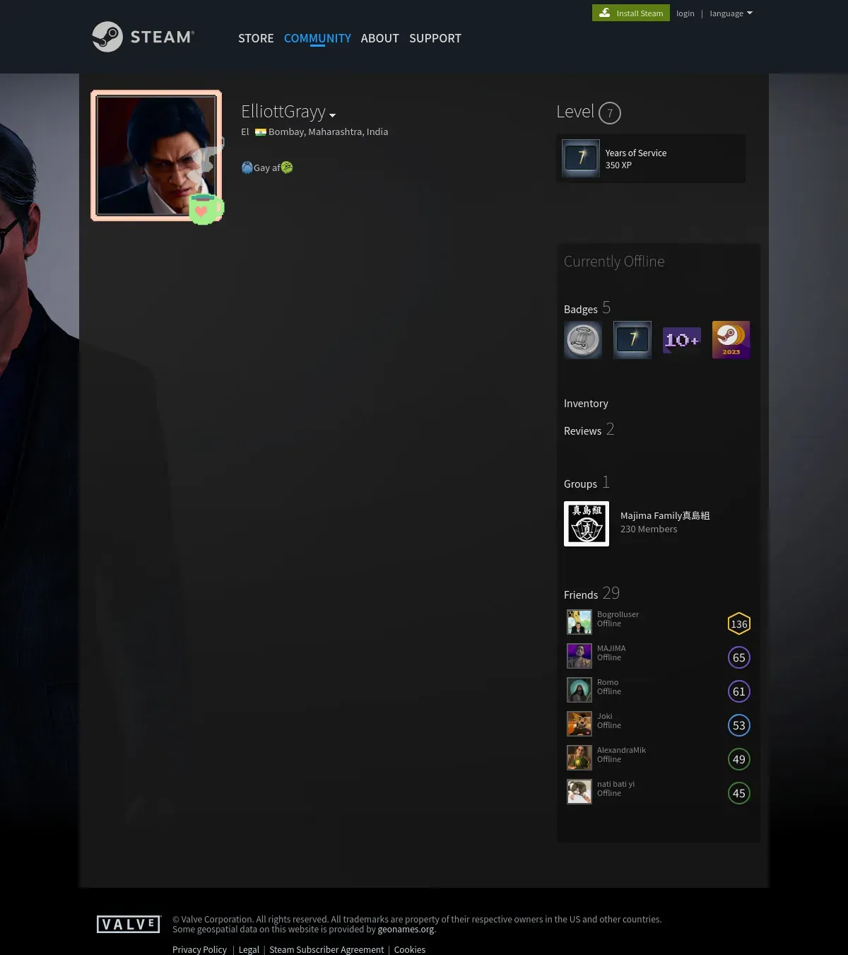This screenshot has height=955, width=848.
Task: Click the 10+ games badge icon
Action: click(x=682, y=340)
